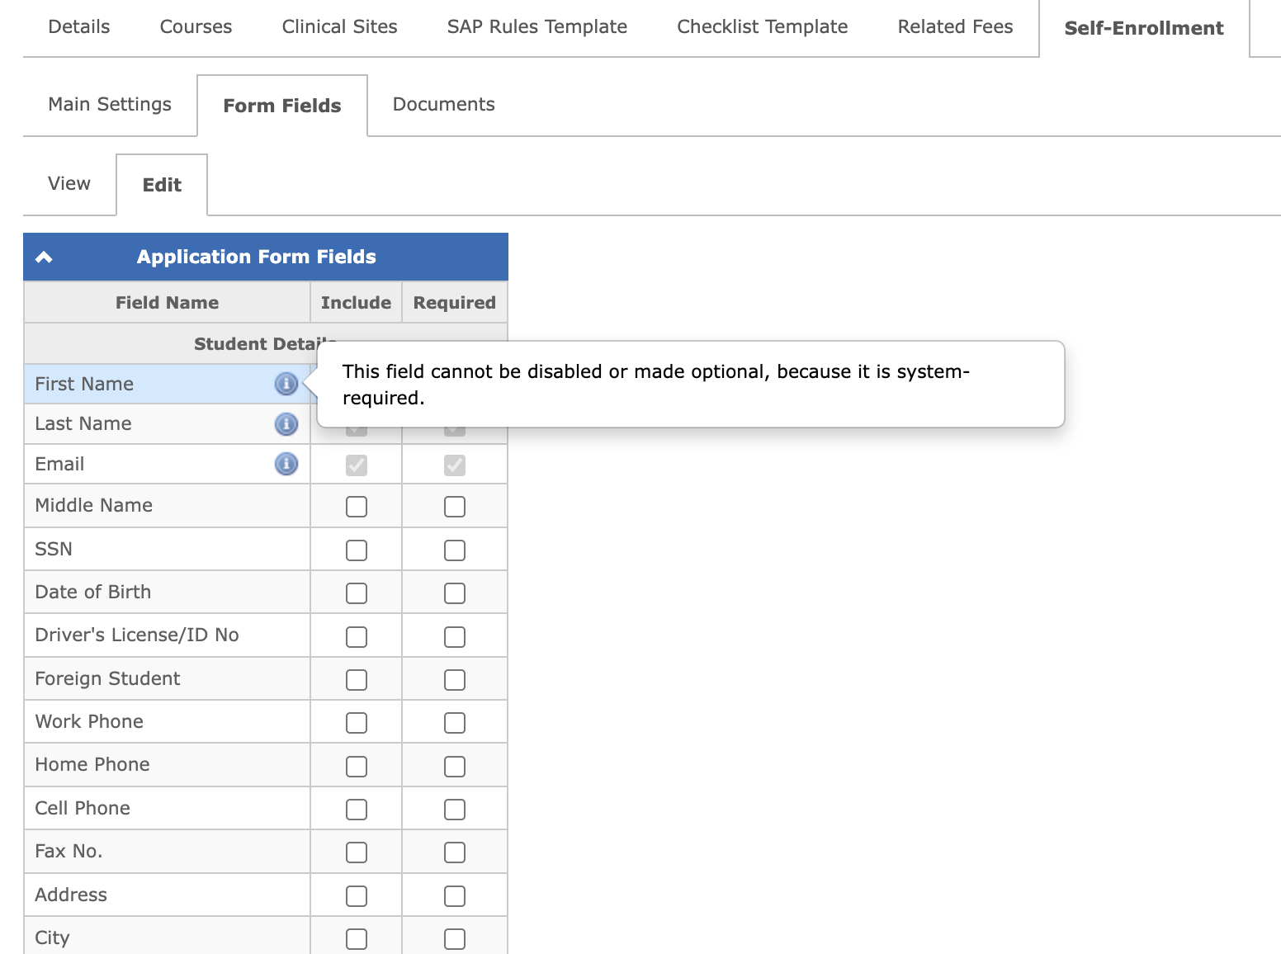Switch to the View tab
The image size is (1281, 954).
pos(69,184)
